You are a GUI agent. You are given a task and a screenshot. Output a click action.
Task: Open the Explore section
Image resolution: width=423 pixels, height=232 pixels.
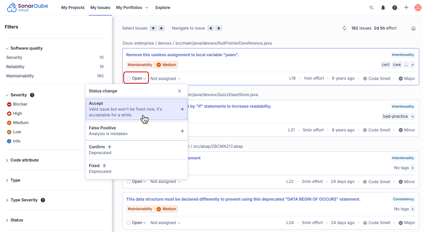(x=163, y=8)
